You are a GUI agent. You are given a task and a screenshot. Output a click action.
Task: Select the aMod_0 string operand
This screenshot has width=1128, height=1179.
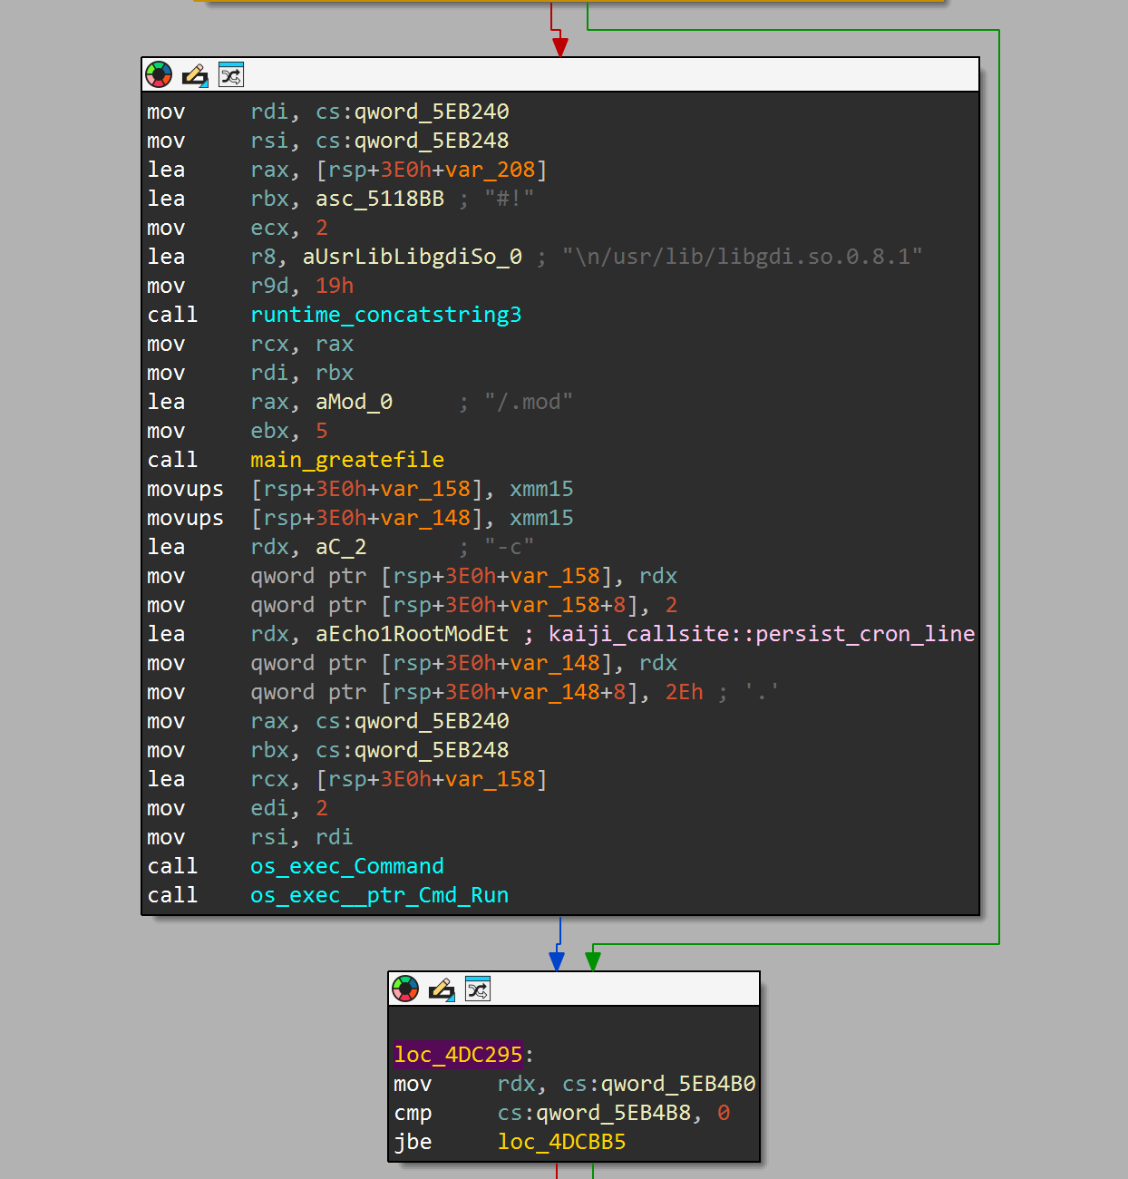click(353, 402)
